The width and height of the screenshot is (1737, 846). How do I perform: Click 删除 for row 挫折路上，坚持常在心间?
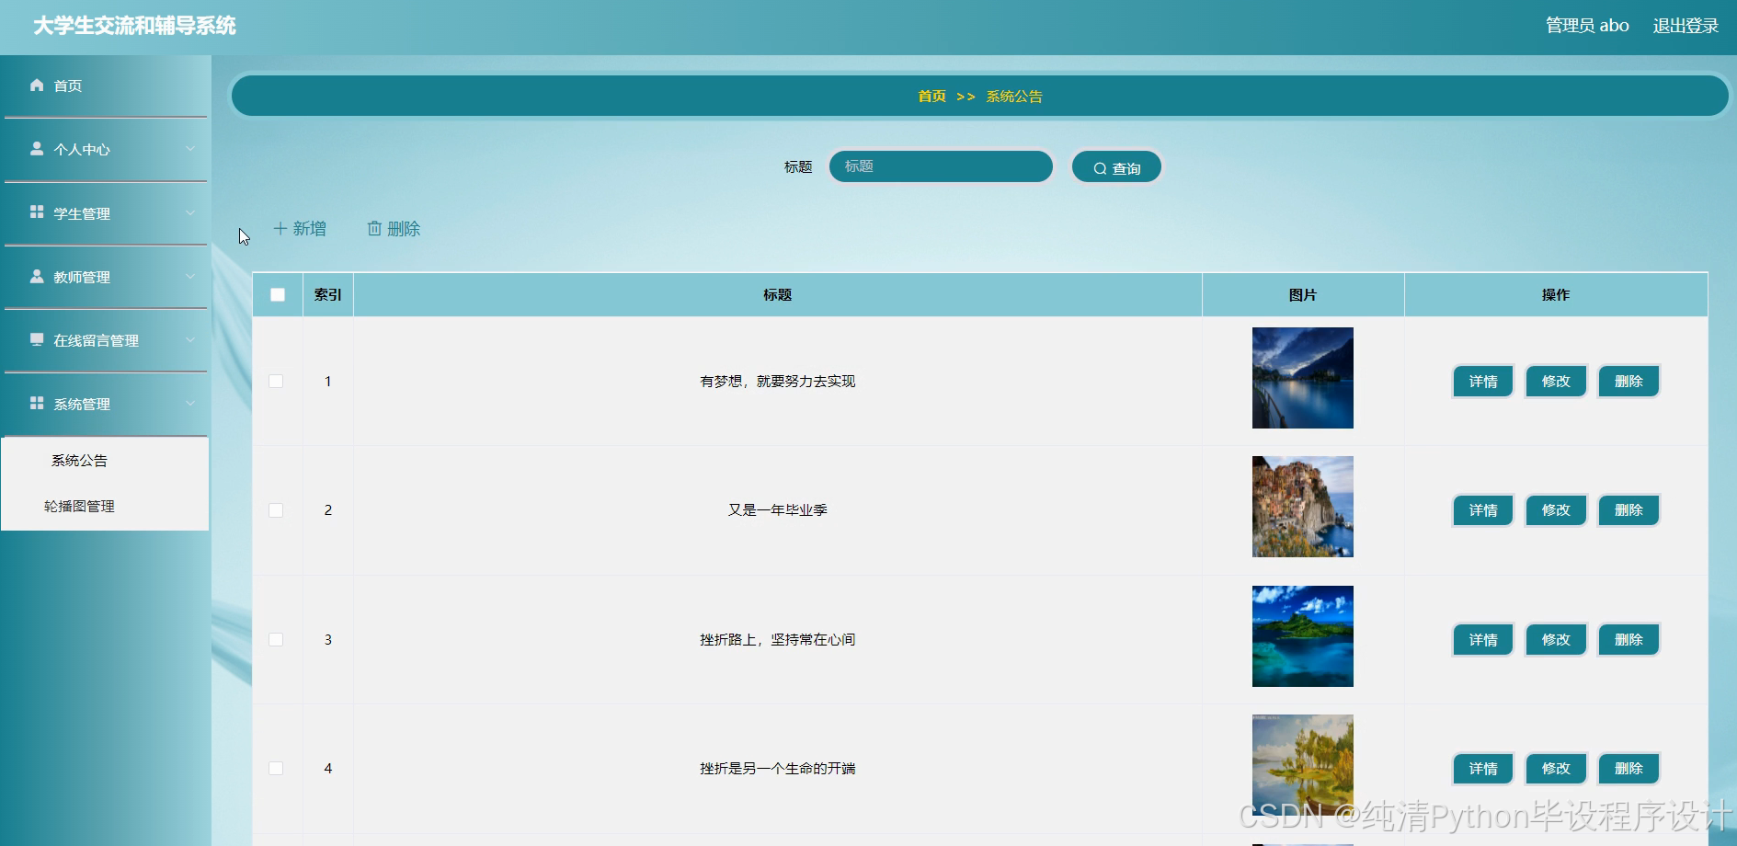click(x=1628, y=640)
